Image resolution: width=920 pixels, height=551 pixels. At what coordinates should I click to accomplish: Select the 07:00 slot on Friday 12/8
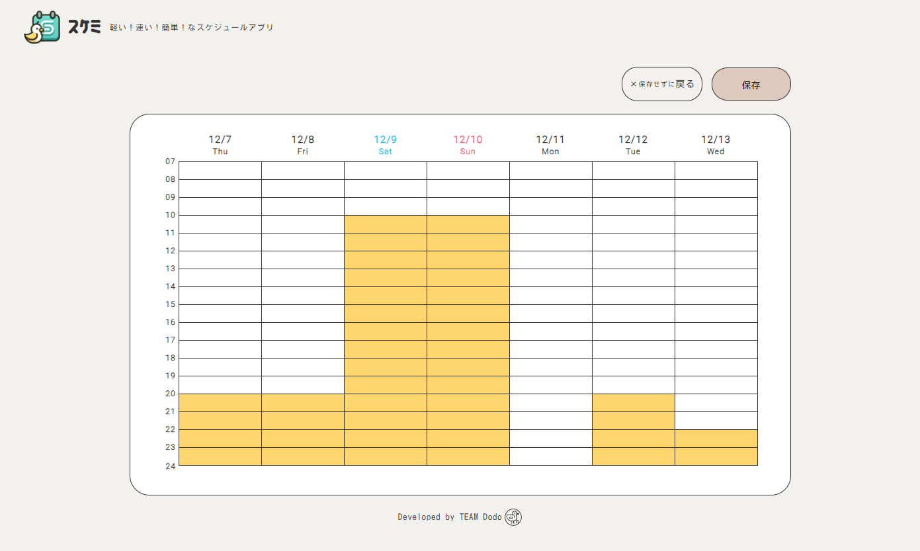tap(302, 169)
